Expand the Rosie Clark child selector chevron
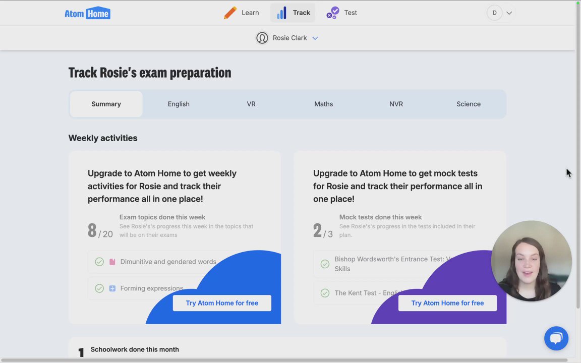Image resolution: width=581 pixels, height=363 pixels. tap(315, 38)
